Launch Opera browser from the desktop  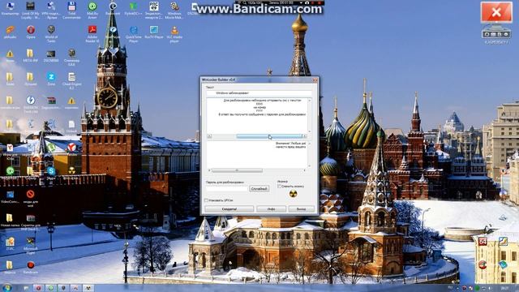click(x=31, y=32)
